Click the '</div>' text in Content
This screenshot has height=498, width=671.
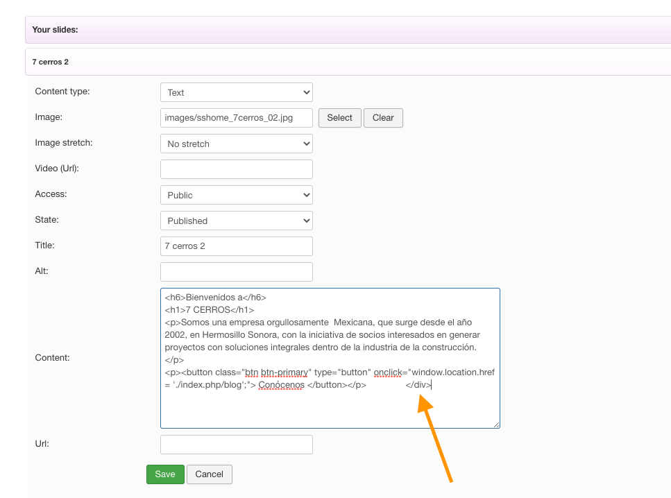click(x=418, y=385)
